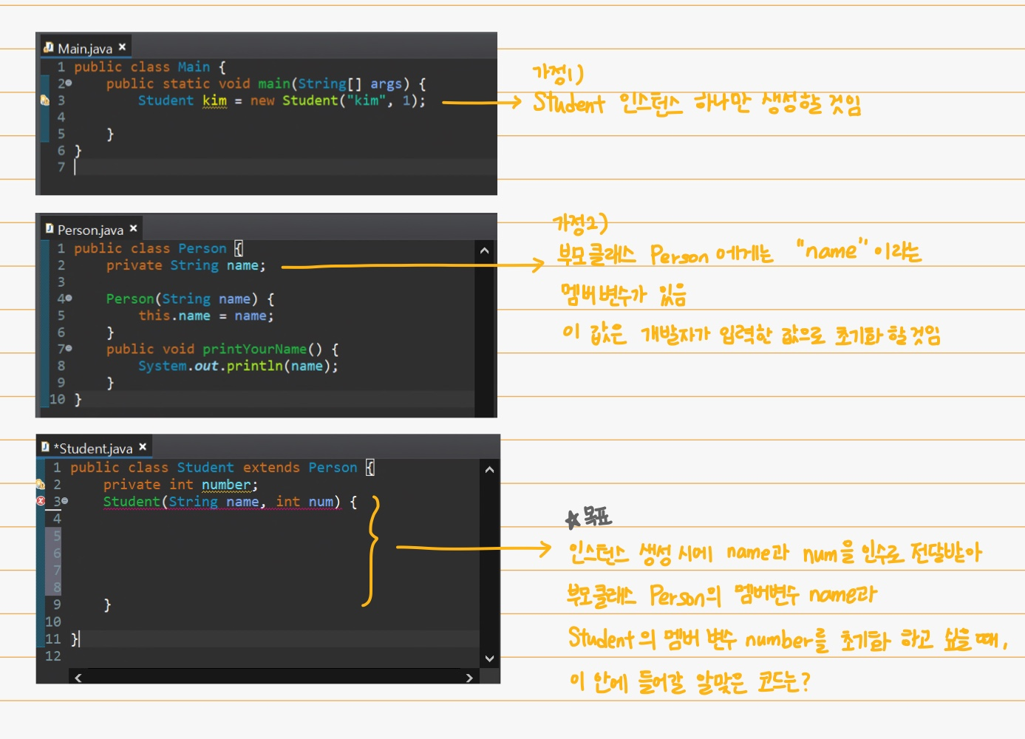Click the underlined Student constructor name on line 3
The width and height of the screenshot is (1025, 739).
[x=132, y=502]
